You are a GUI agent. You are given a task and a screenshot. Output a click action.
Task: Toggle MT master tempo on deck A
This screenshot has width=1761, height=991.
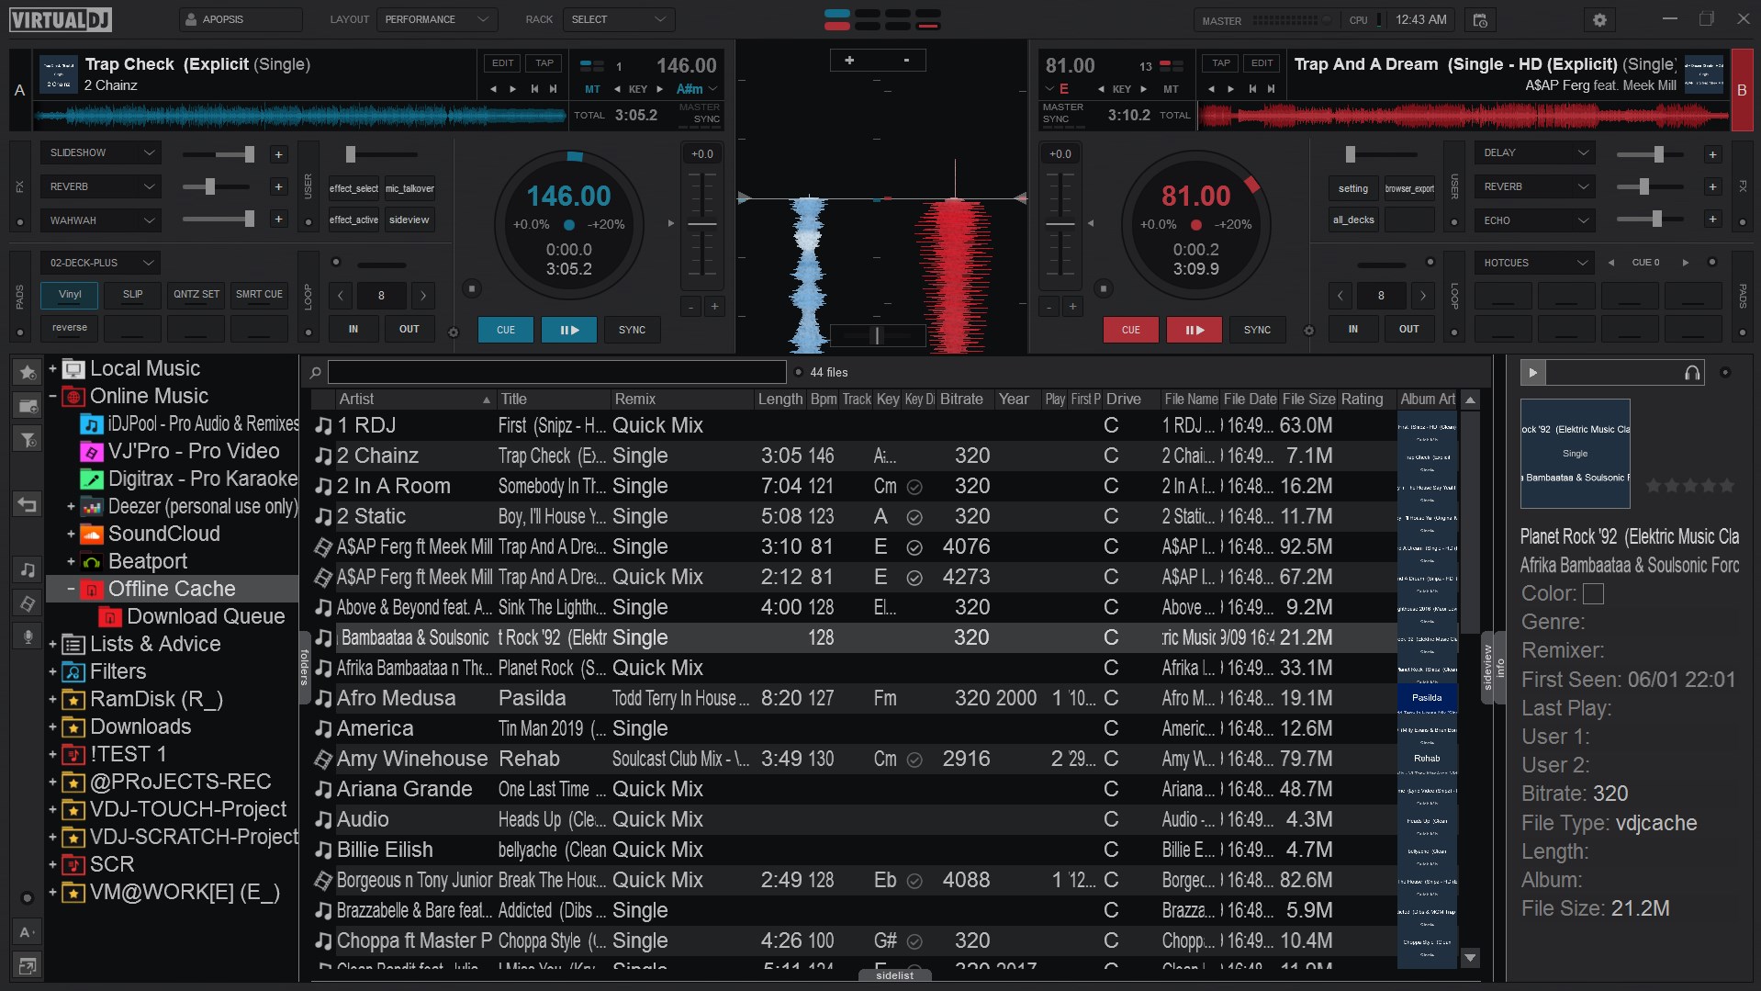click(x=592, y=89)
